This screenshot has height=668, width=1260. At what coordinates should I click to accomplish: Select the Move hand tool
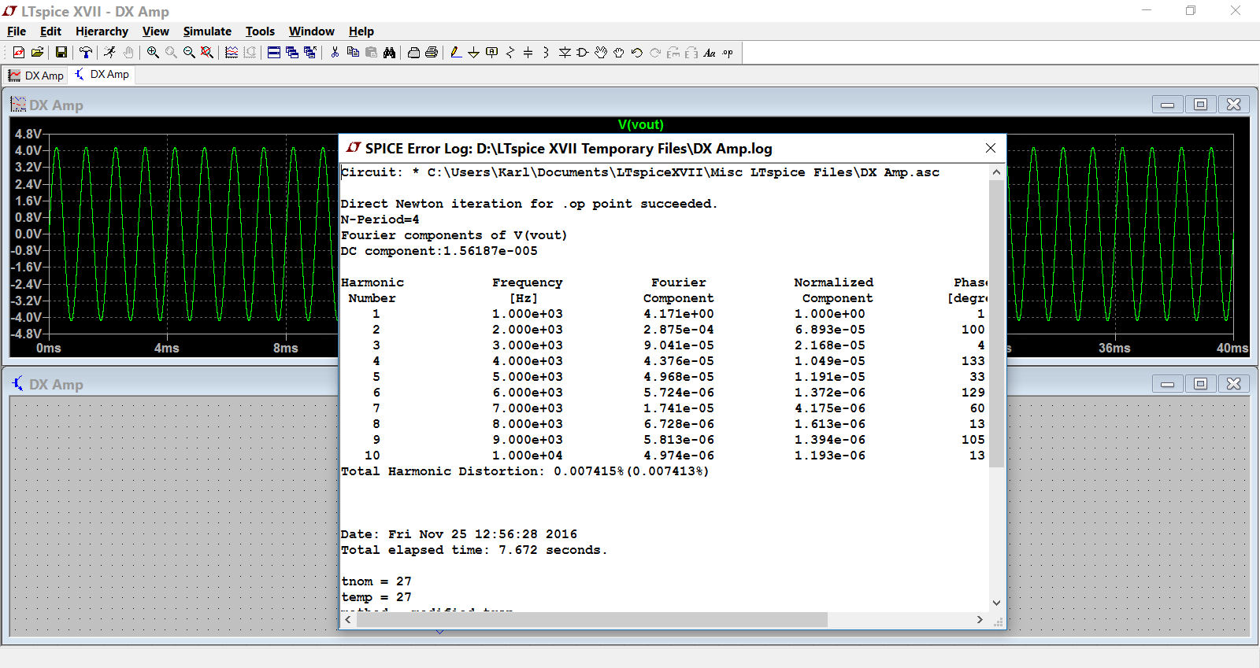[x=601, y=53]
